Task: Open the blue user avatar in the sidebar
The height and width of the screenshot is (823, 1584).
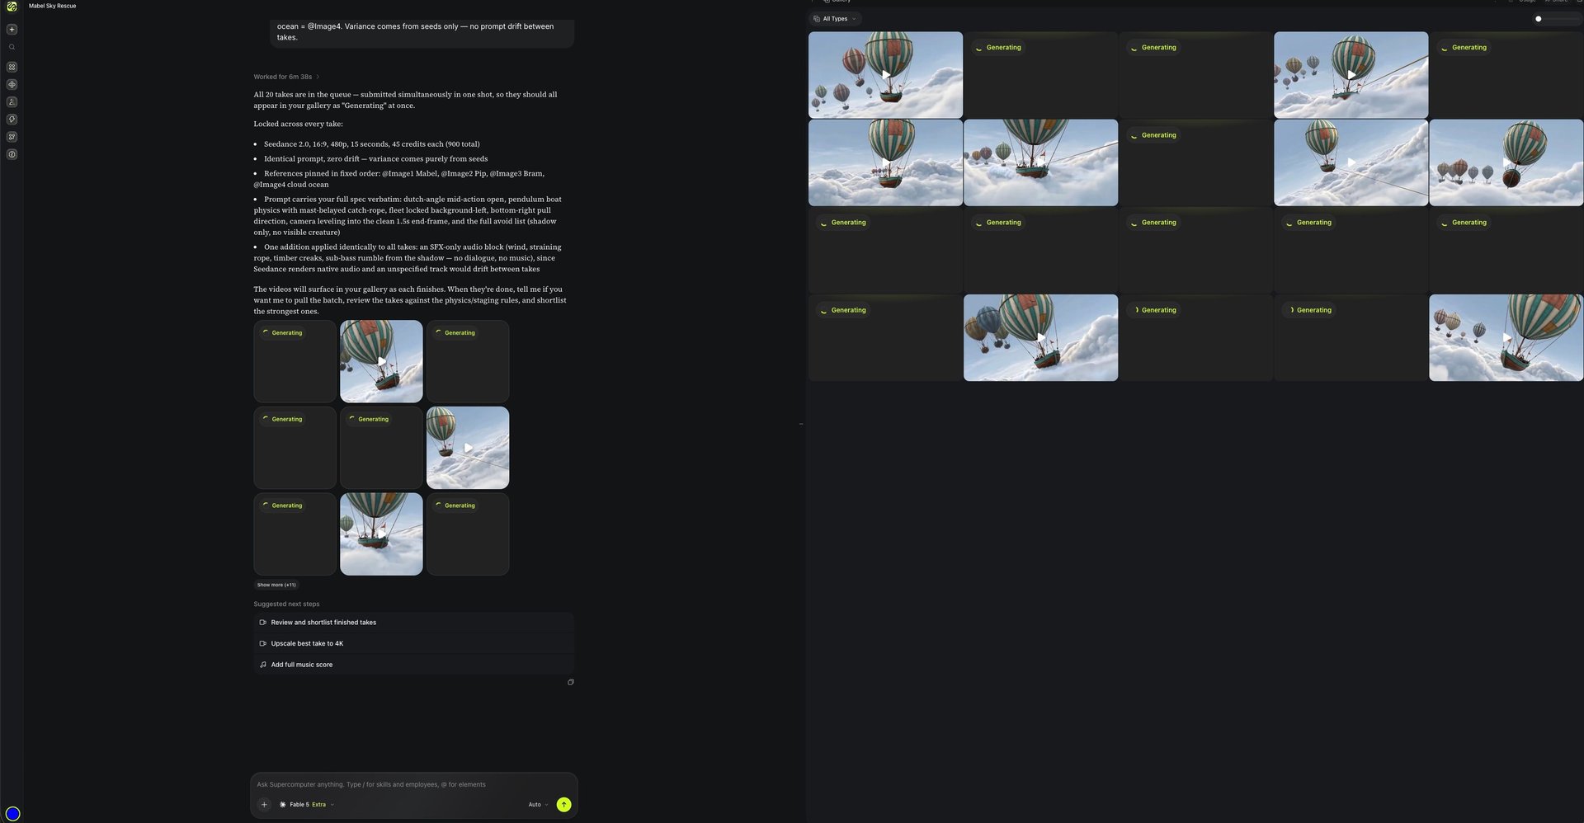Action: coord(12,814)
